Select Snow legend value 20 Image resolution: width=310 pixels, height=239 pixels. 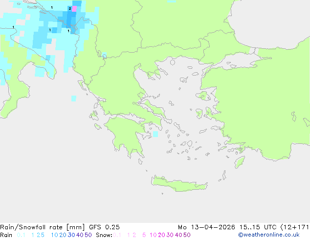point(161,235)
